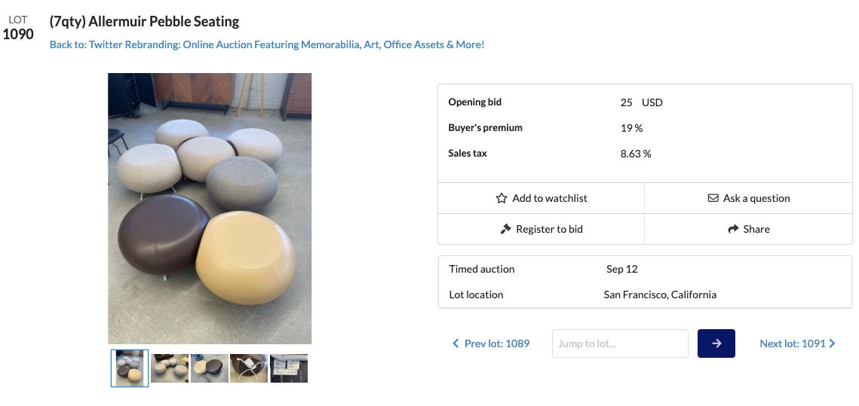Select the fourth thumbnail showing seat underside

pyautogui.click(x=249, y=368)
